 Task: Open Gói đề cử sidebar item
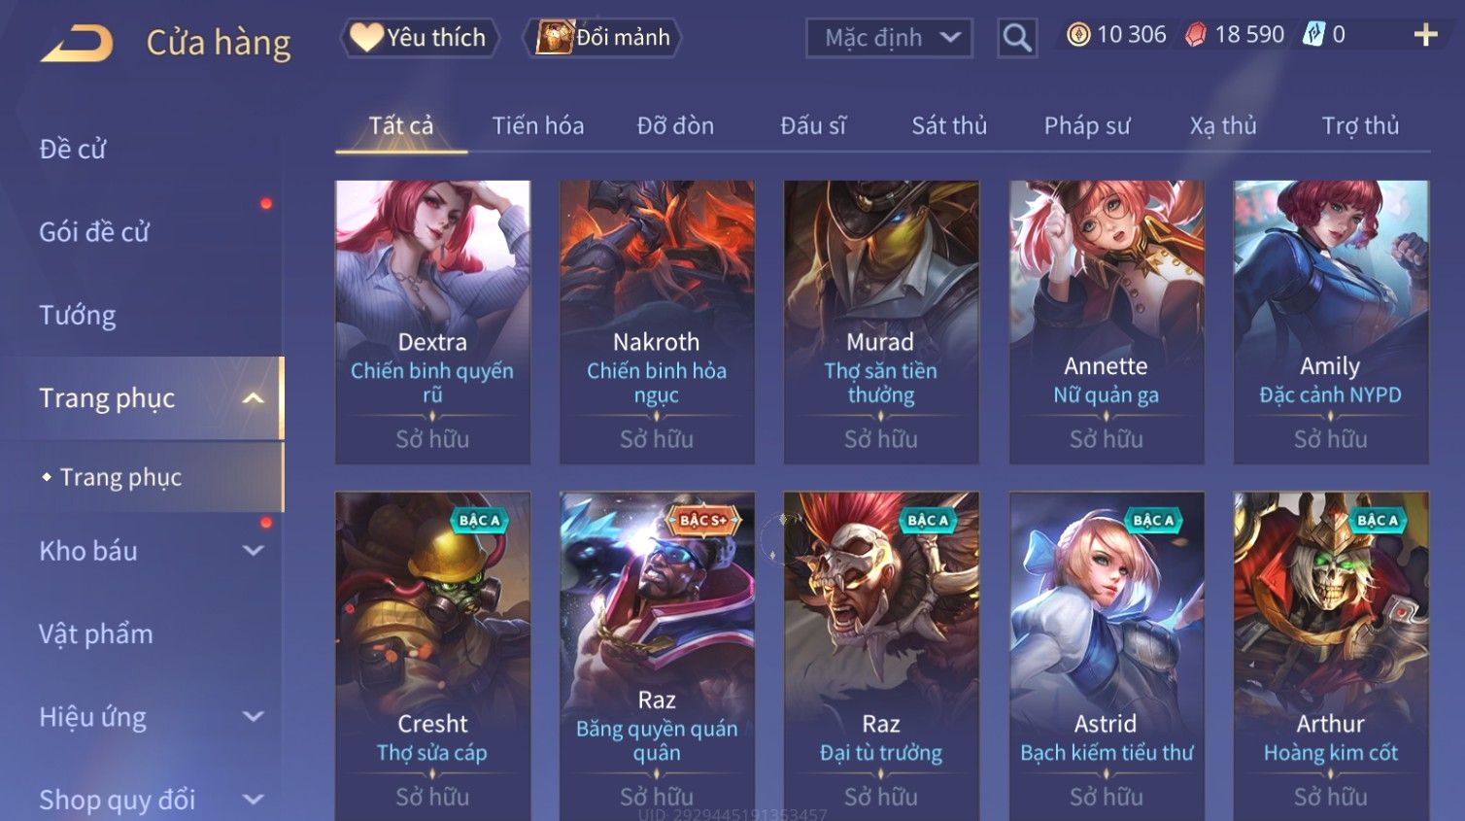coord(94,232)
